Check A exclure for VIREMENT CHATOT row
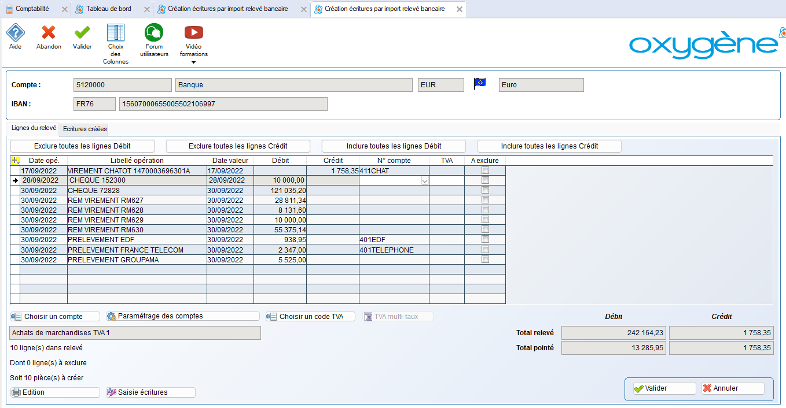Screen dimensions: 786x408 [485, 170]
